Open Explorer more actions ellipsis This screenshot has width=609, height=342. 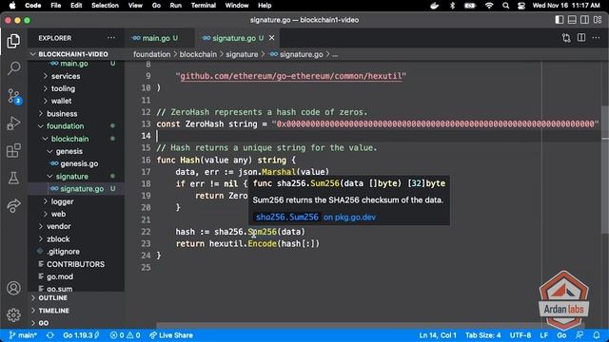111,38
